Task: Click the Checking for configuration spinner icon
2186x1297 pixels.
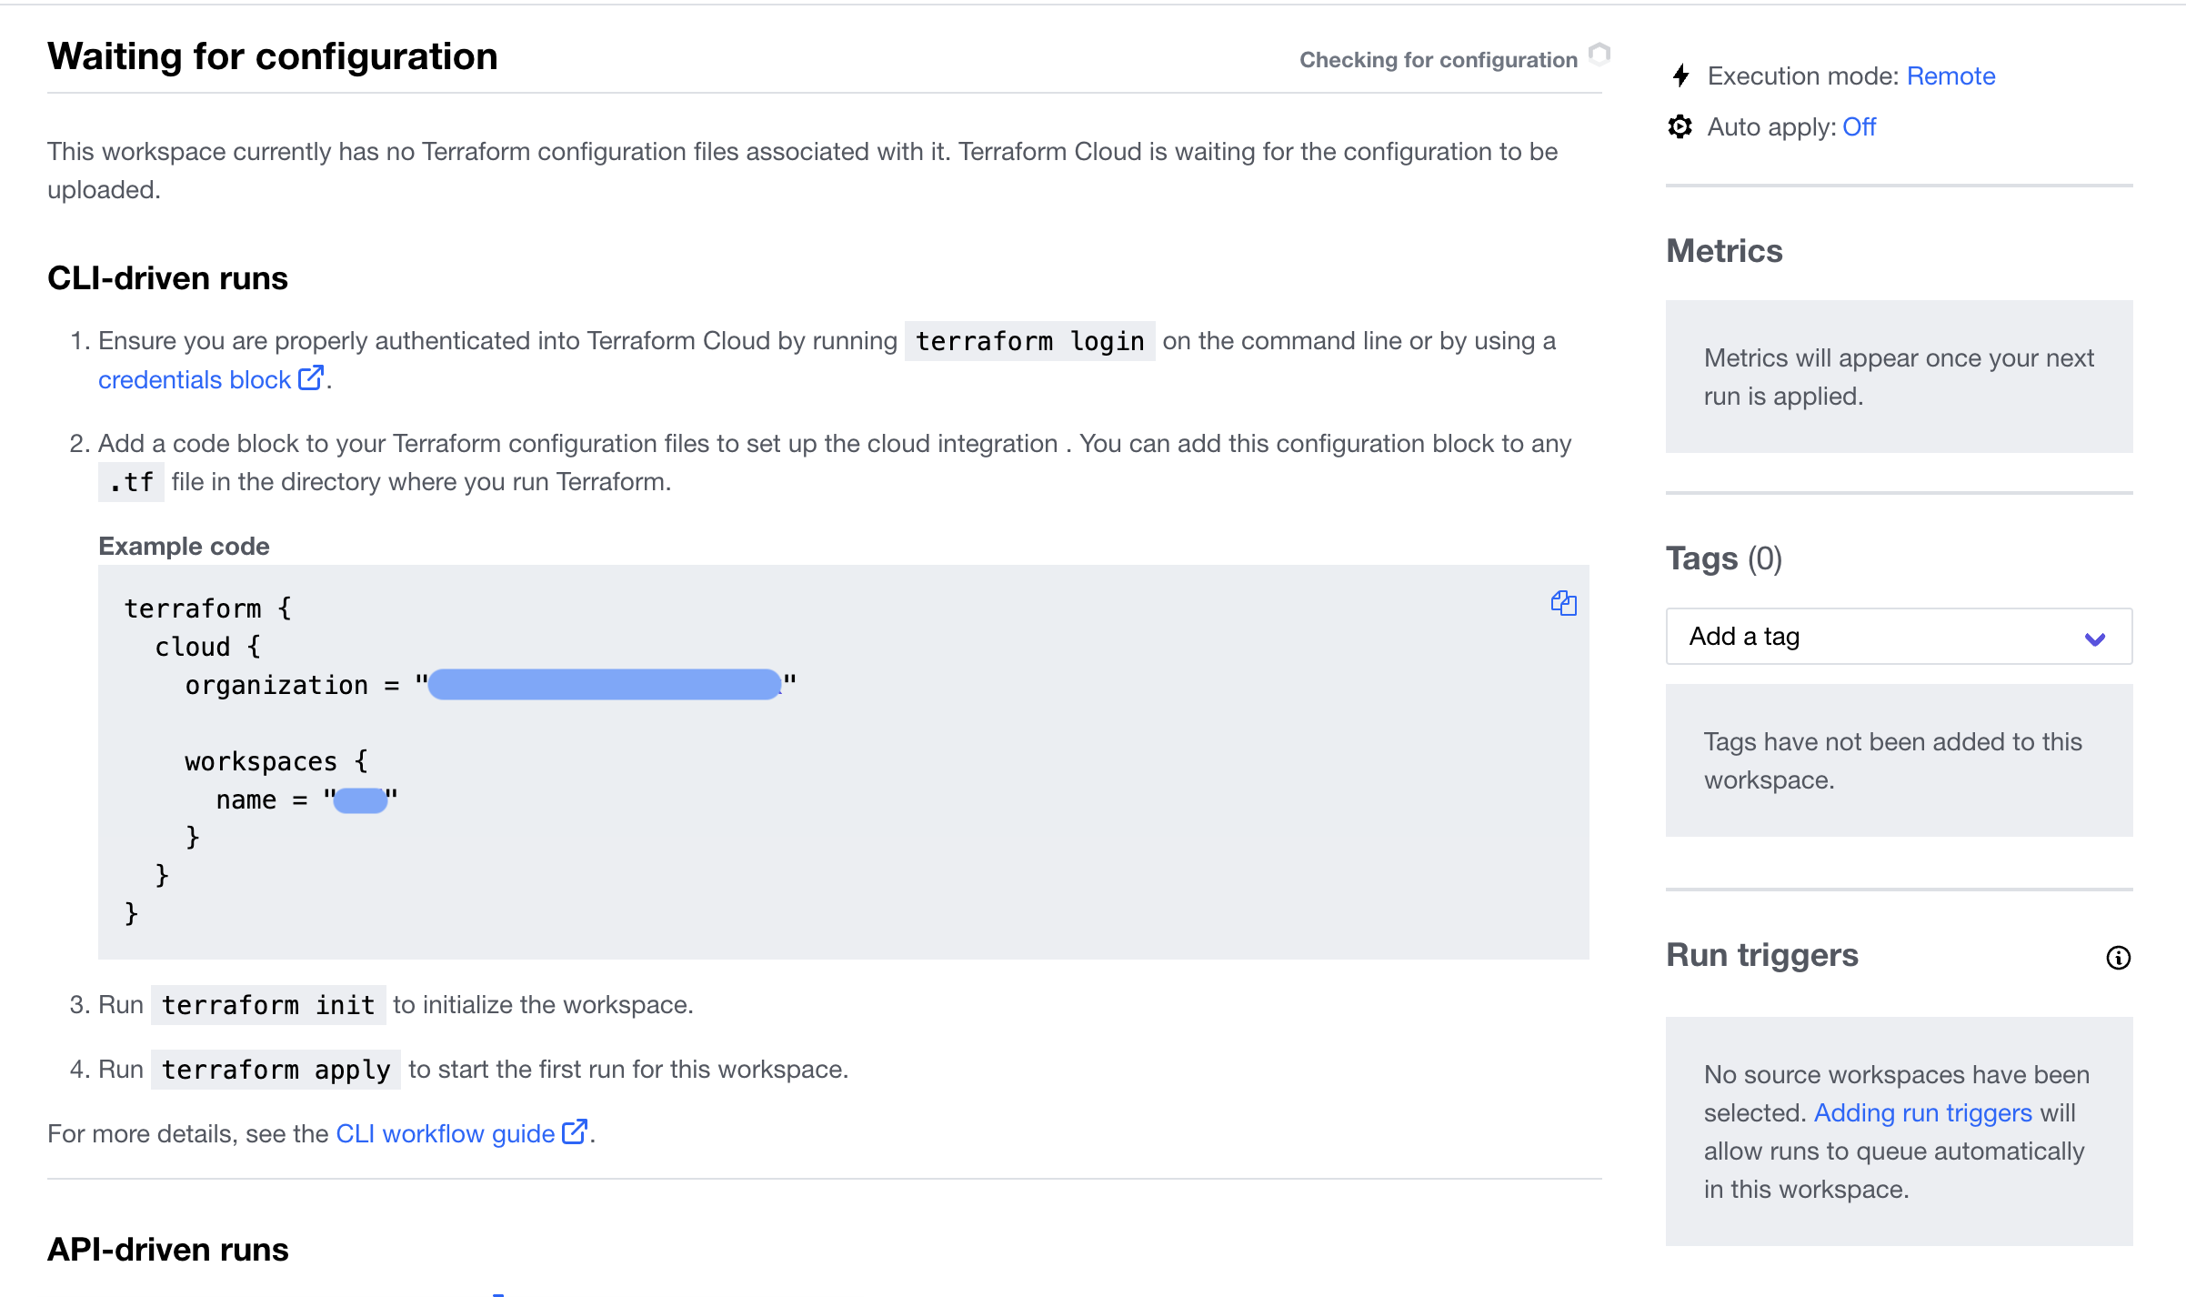Action: pyautogui.click(x=1599, y=55)
